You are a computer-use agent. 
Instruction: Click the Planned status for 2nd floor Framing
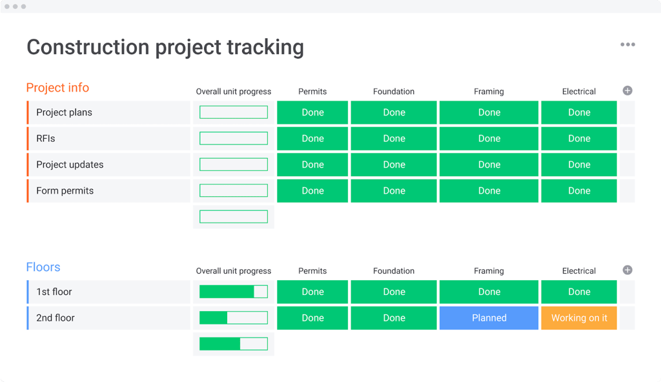[x=489, y=317]
